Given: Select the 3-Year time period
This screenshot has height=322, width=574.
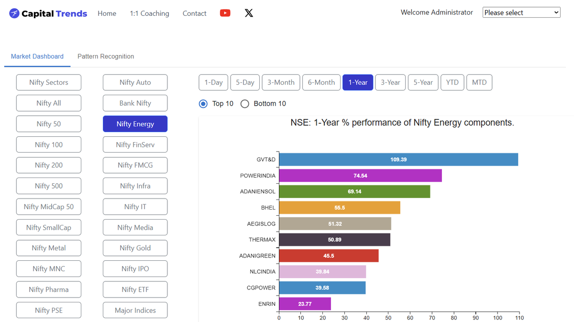Looking at the screenshot, I should (390, 82).
